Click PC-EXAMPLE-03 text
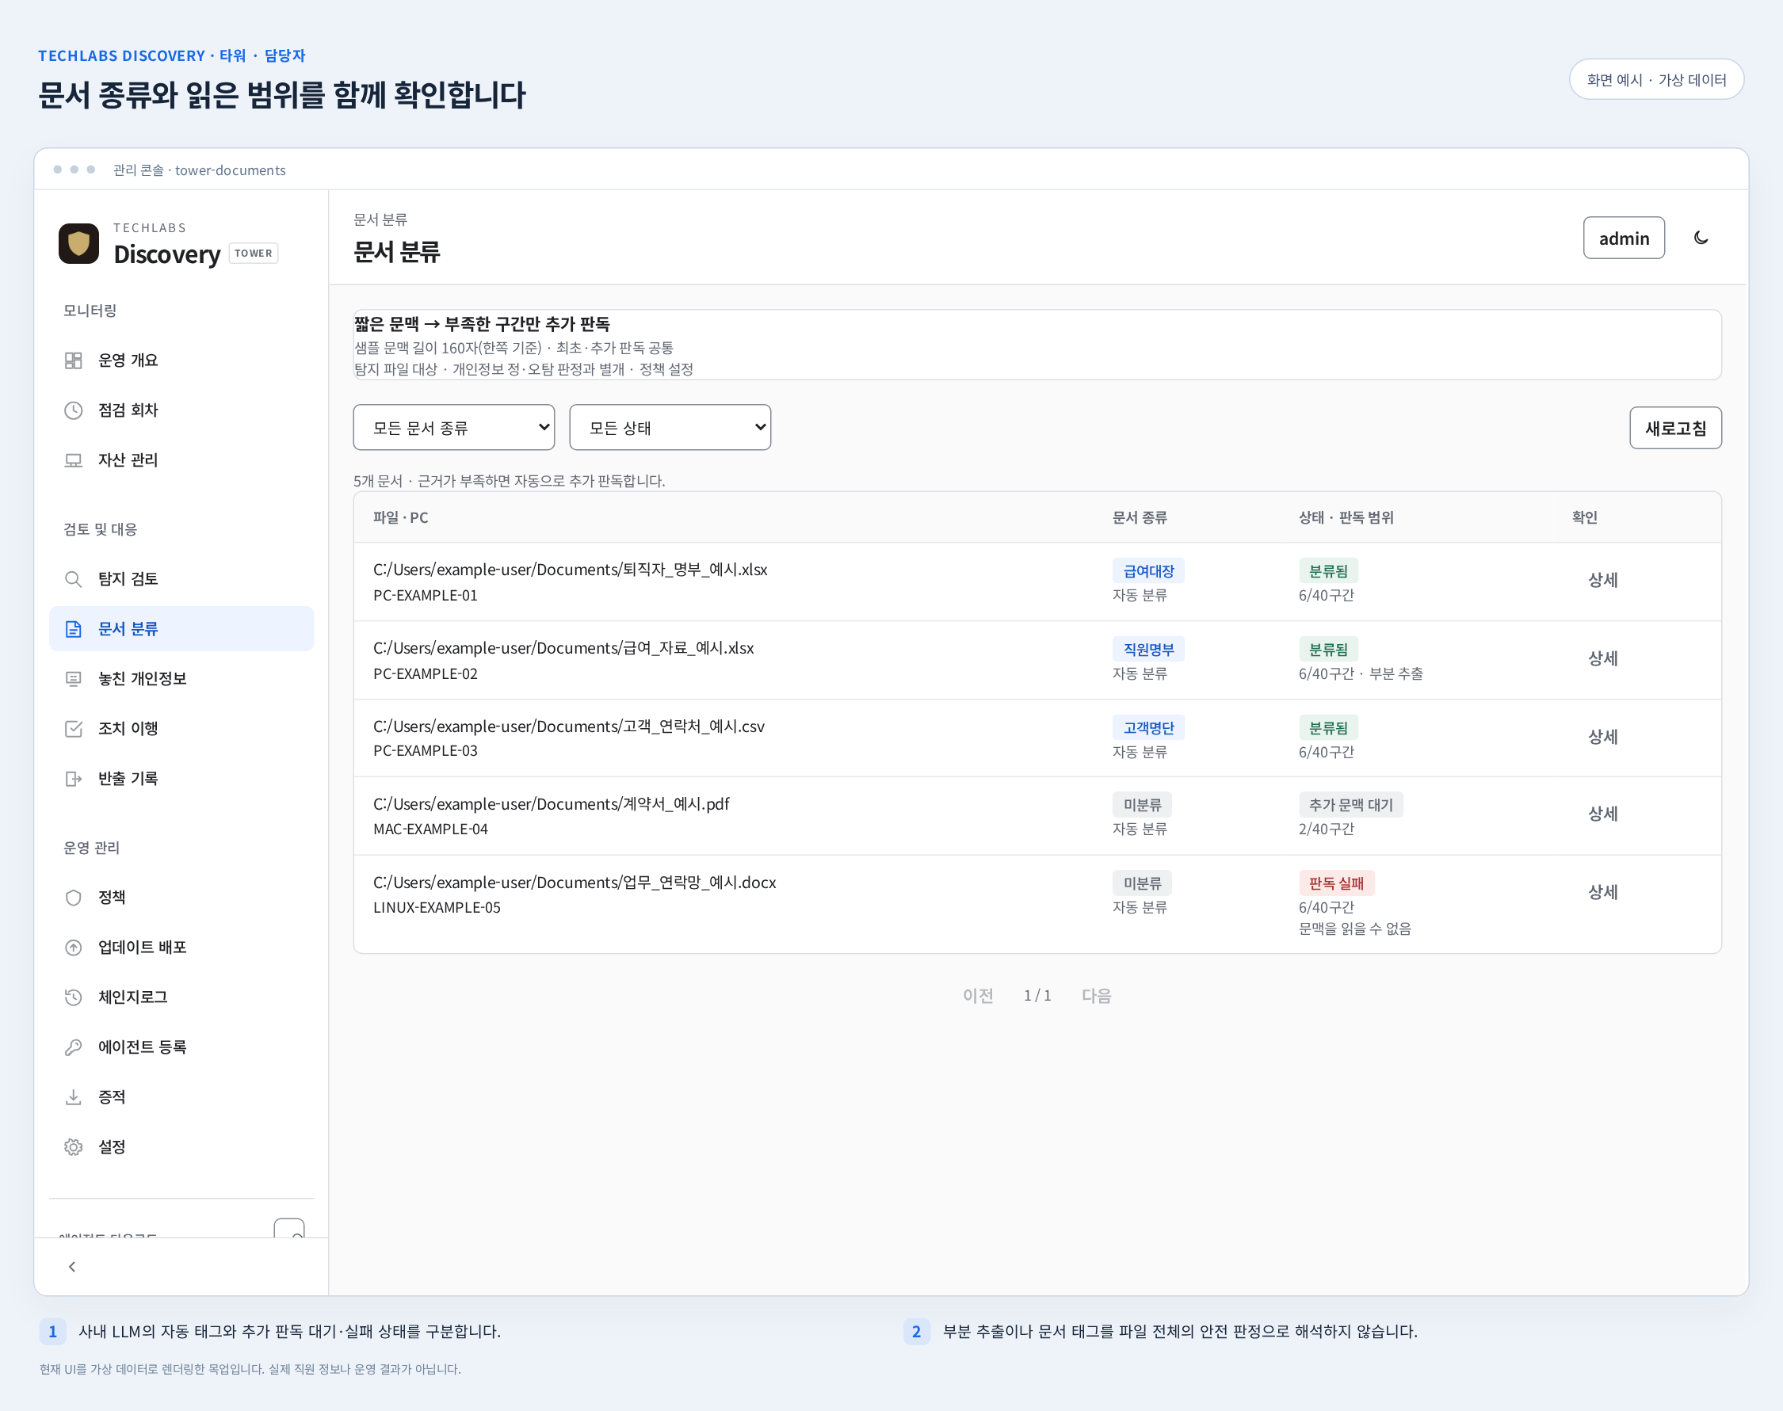This screenshot has width=1783, height=1411. click(426, 751)
